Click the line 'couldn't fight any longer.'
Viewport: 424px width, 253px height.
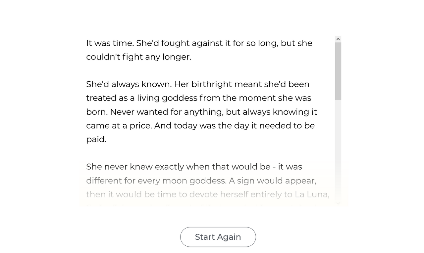click(139, 57)
